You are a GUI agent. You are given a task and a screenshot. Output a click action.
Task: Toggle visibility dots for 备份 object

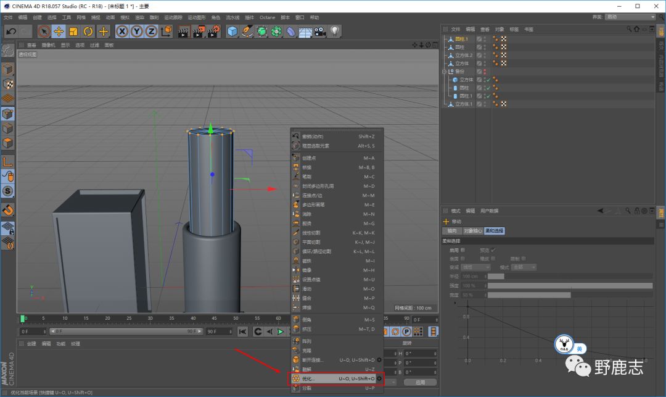[485, 72]
